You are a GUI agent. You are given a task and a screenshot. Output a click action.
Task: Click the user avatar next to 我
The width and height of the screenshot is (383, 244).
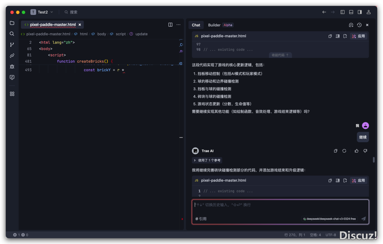[365, 126]
